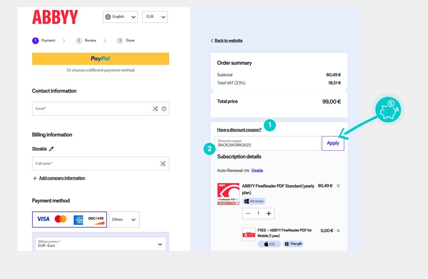
Task: Remove FineReader PDF Standard from order
Action: (338, 186)
